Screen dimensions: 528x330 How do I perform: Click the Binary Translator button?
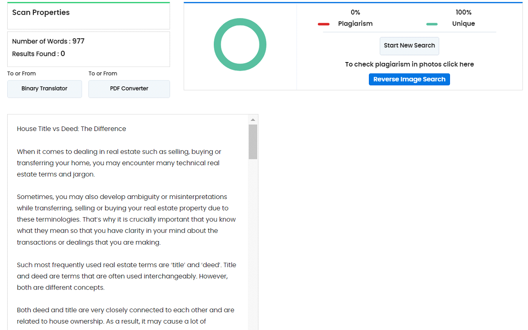pos(44,89)
